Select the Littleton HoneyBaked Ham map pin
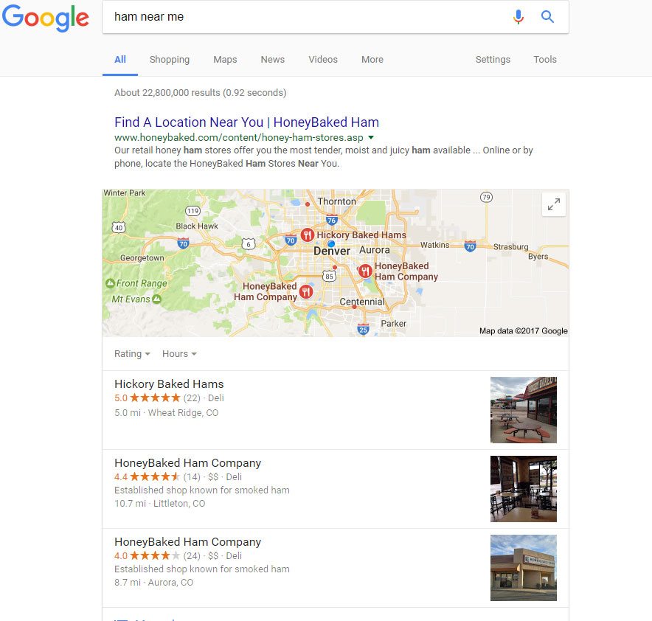Image resolution: width=652 pixels, height=621 pixels. [306, 292]
